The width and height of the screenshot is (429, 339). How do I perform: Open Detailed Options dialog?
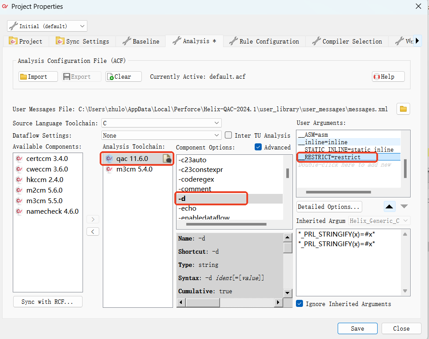click(x=329, y=207)
